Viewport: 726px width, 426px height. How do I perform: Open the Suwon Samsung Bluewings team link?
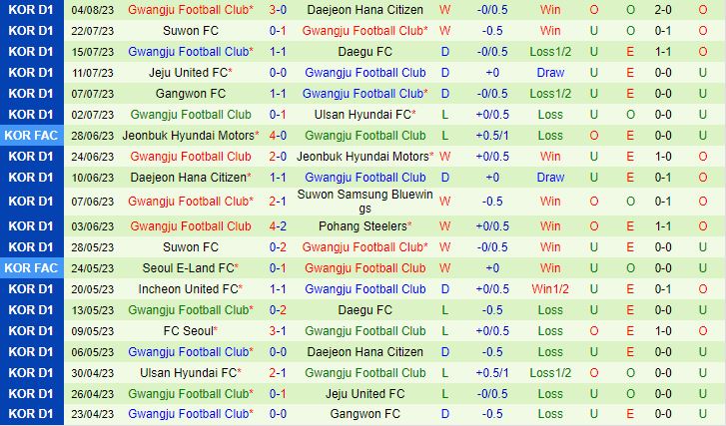[x=364, y=201]
